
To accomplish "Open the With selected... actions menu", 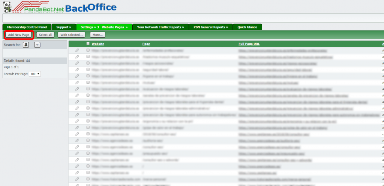I will click(71, 35).
